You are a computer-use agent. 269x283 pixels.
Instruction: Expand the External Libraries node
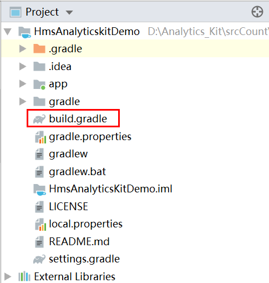tap(8, 276)
